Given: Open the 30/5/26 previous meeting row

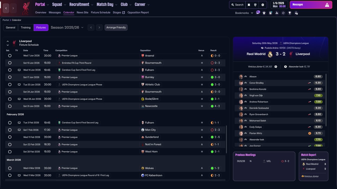Looking at the screenshot, I should (x=264, y=161).
